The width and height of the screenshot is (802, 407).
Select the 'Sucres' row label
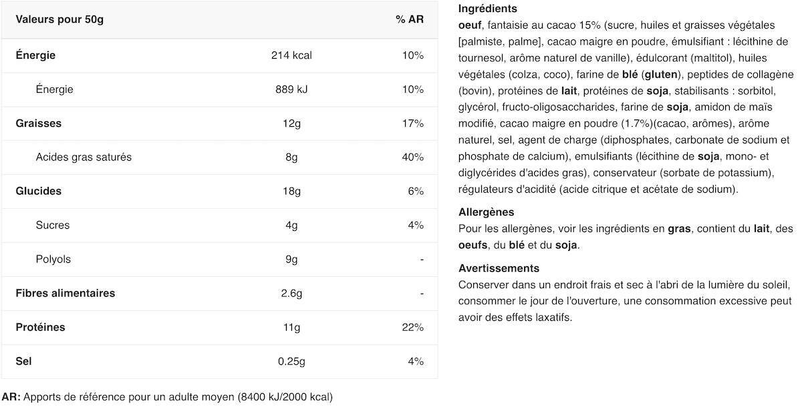click(x=53, y=225)
